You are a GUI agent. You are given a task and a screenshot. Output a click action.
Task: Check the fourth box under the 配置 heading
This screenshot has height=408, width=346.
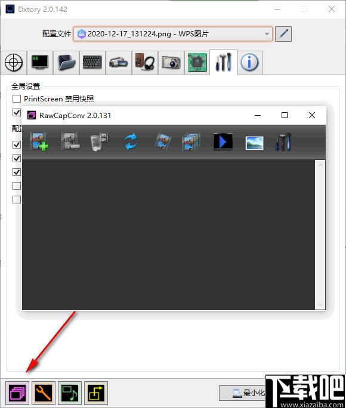(x=17, y=186)
